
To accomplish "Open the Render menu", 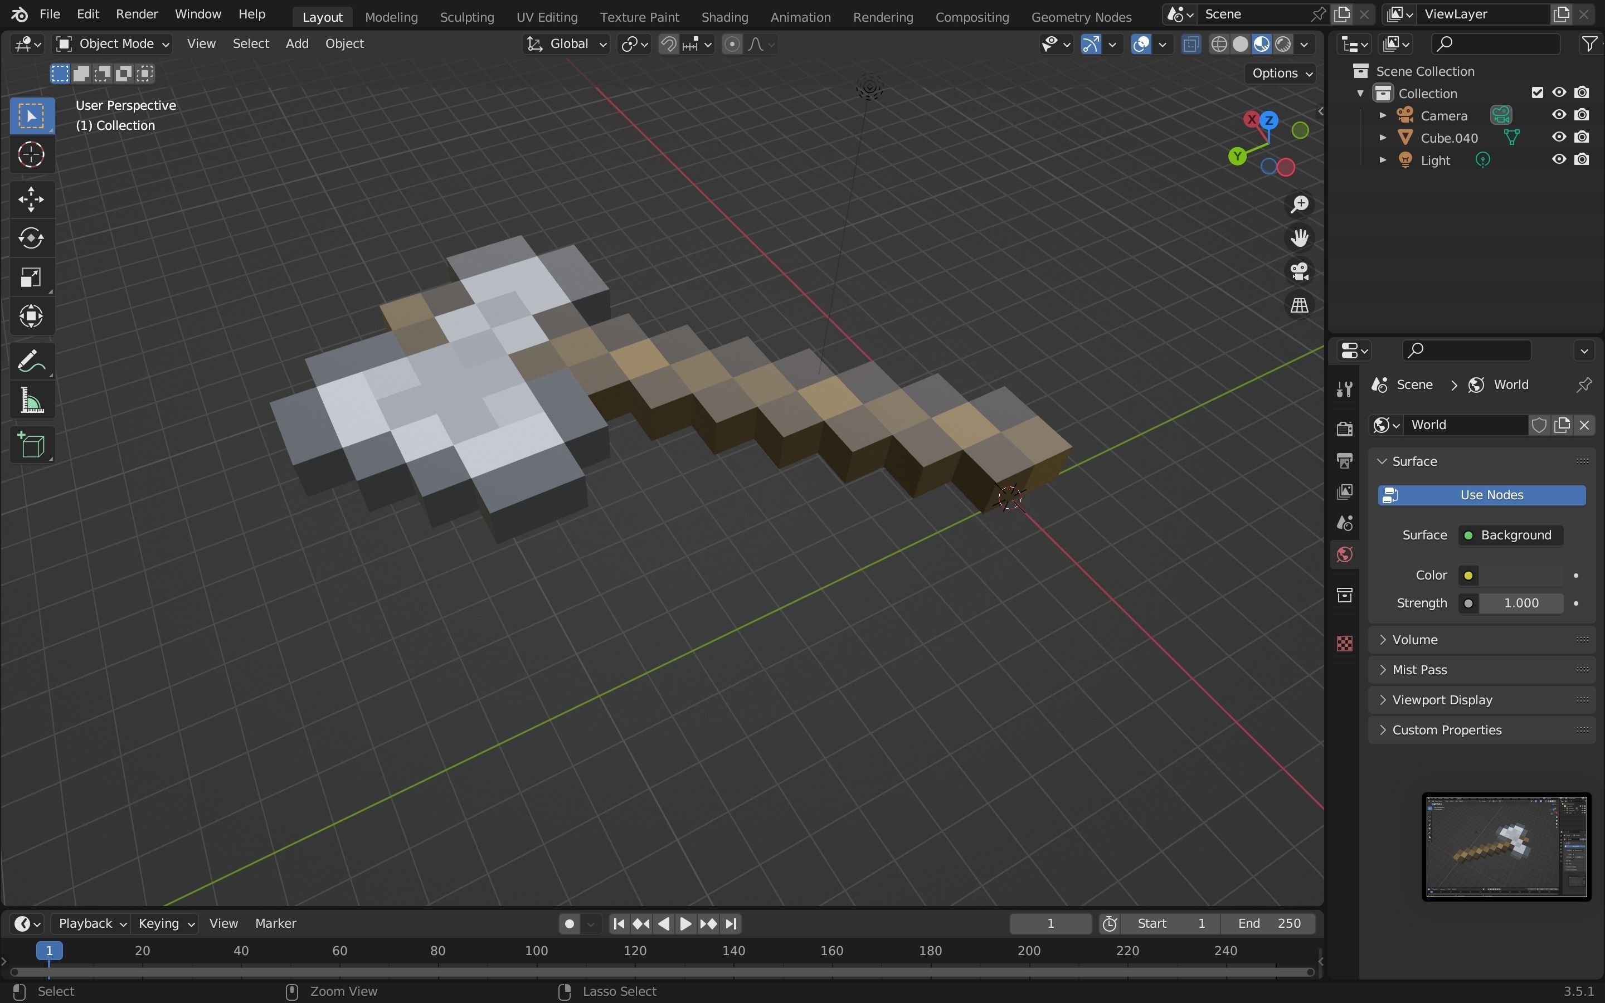I will pyautogui.click(x=137, y=14).
